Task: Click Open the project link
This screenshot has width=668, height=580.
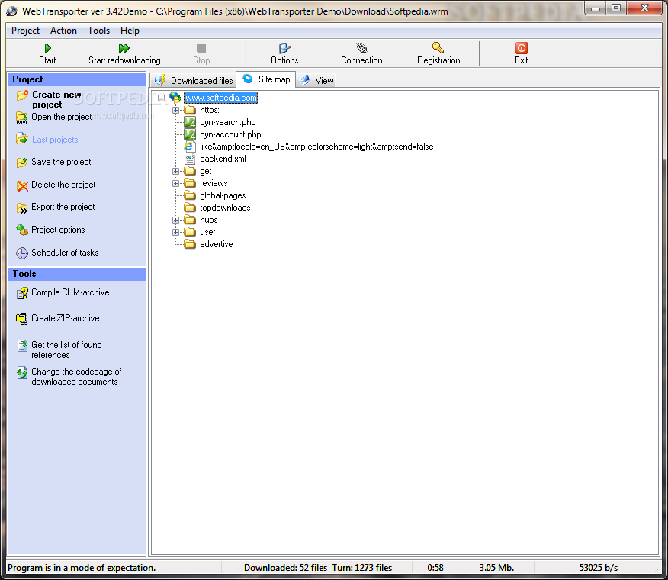Action: 61,118
